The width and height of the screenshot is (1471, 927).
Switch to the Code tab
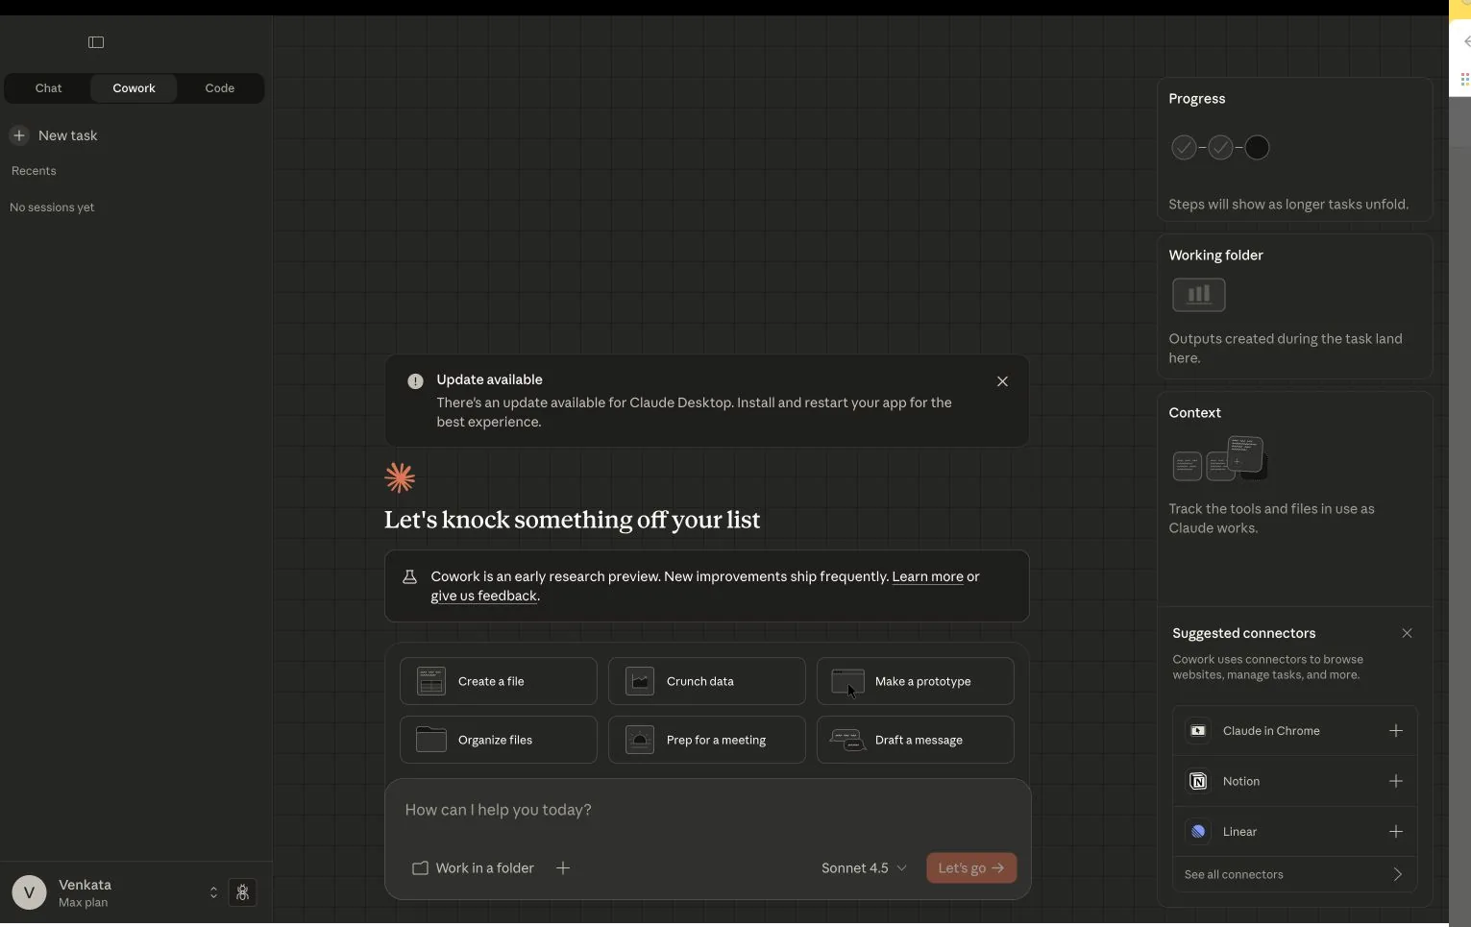(x=220, y=88)
